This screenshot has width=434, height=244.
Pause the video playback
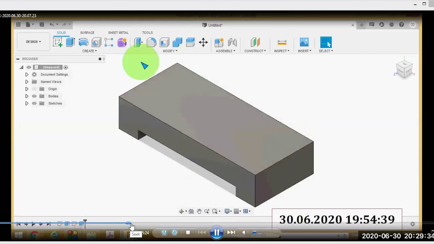tap(216, 232)
